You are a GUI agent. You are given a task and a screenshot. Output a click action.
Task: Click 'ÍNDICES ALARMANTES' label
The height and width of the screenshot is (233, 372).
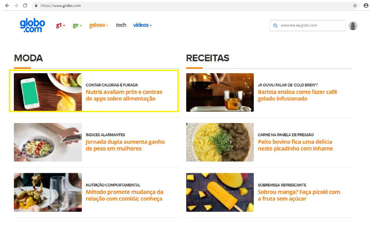(105, 135)
